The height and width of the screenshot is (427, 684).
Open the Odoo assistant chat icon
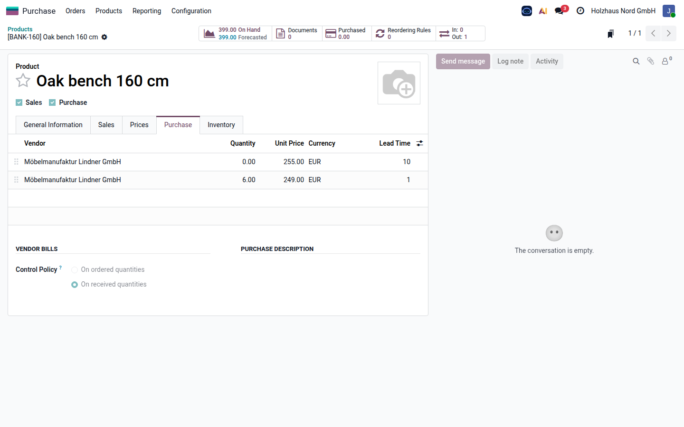coord(527,11)
